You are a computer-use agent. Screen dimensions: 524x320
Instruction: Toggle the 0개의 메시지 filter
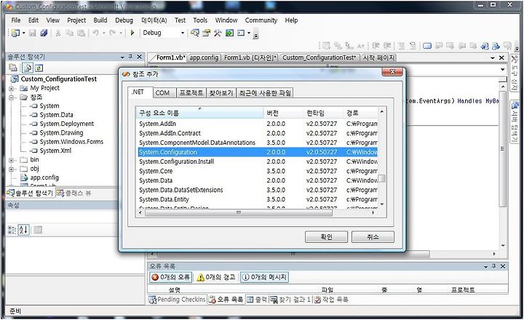264,277
